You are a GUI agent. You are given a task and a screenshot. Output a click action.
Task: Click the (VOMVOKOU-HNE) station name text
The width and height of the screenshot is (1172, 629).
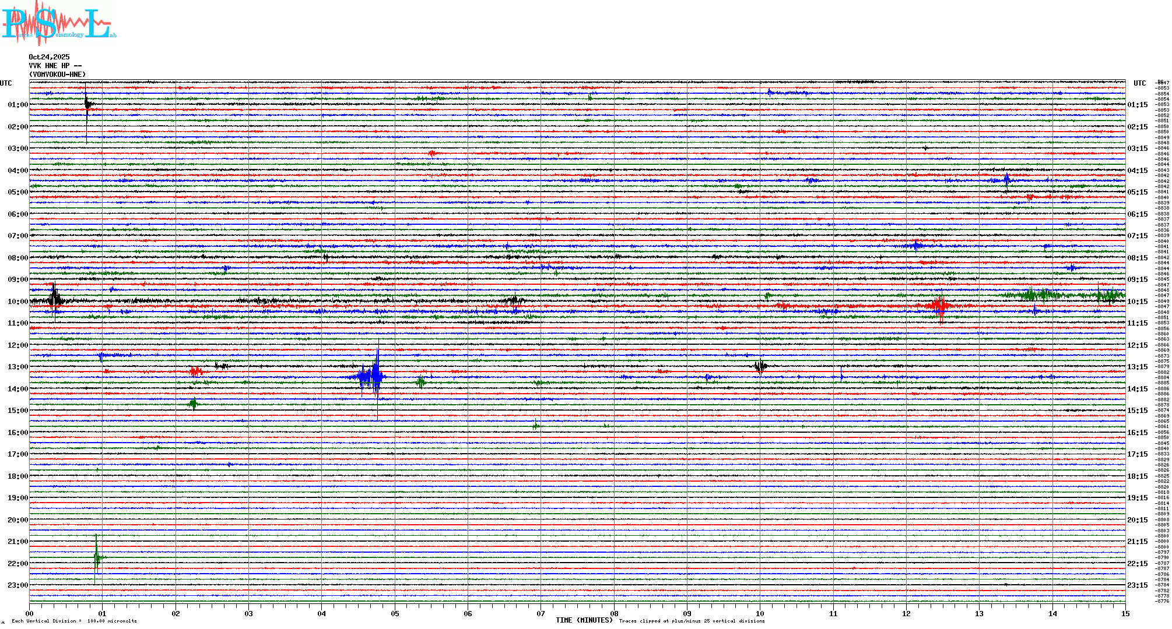coord(57,75)
